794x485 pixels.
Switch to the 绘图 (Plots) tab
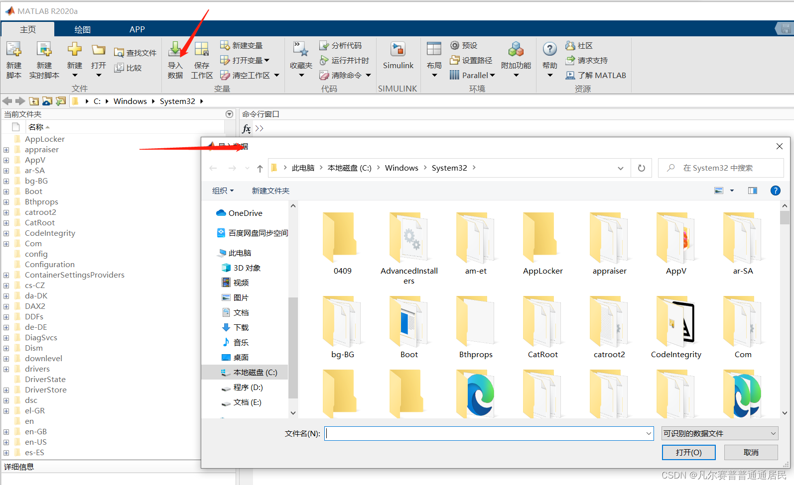(x=83, y=29)
